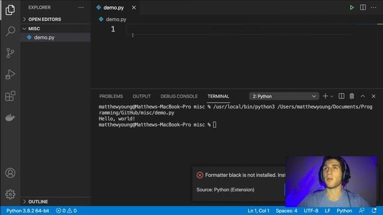Screen dimensions: 383x215
Task: Click the terminal prompt cursor
Action: (214, 125)
